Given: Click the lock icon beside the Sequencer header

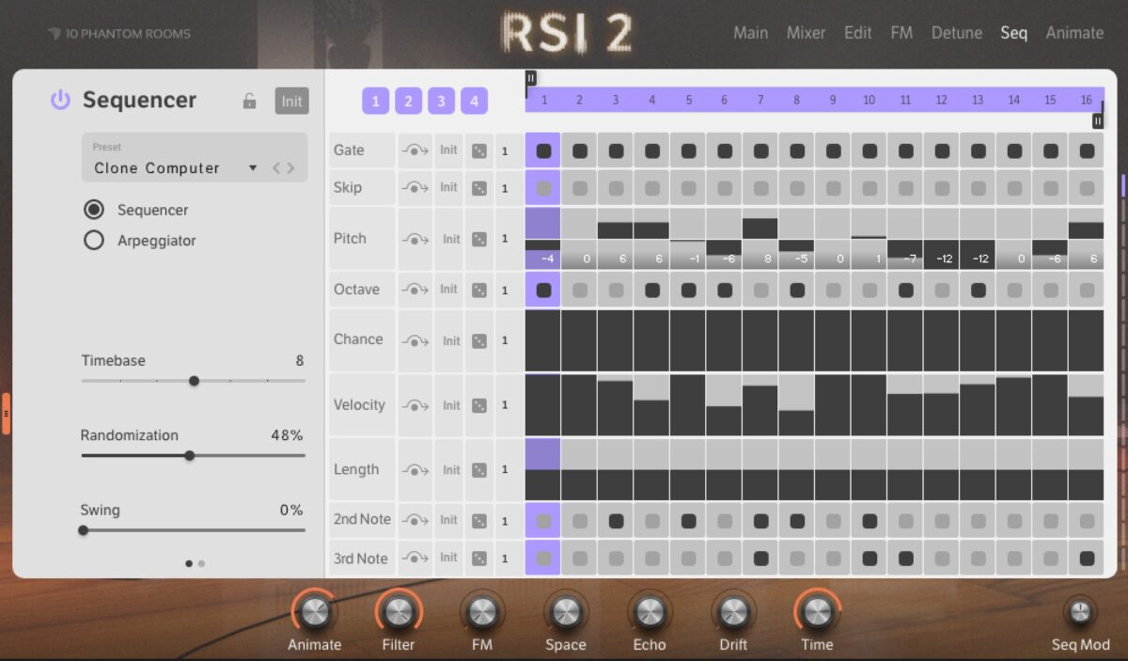Looking at the screenshot, I should [251, 101].
